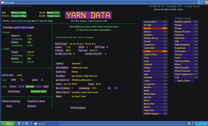Edit the location field
Screen dimensions: 208x126
tap(60, 76)
